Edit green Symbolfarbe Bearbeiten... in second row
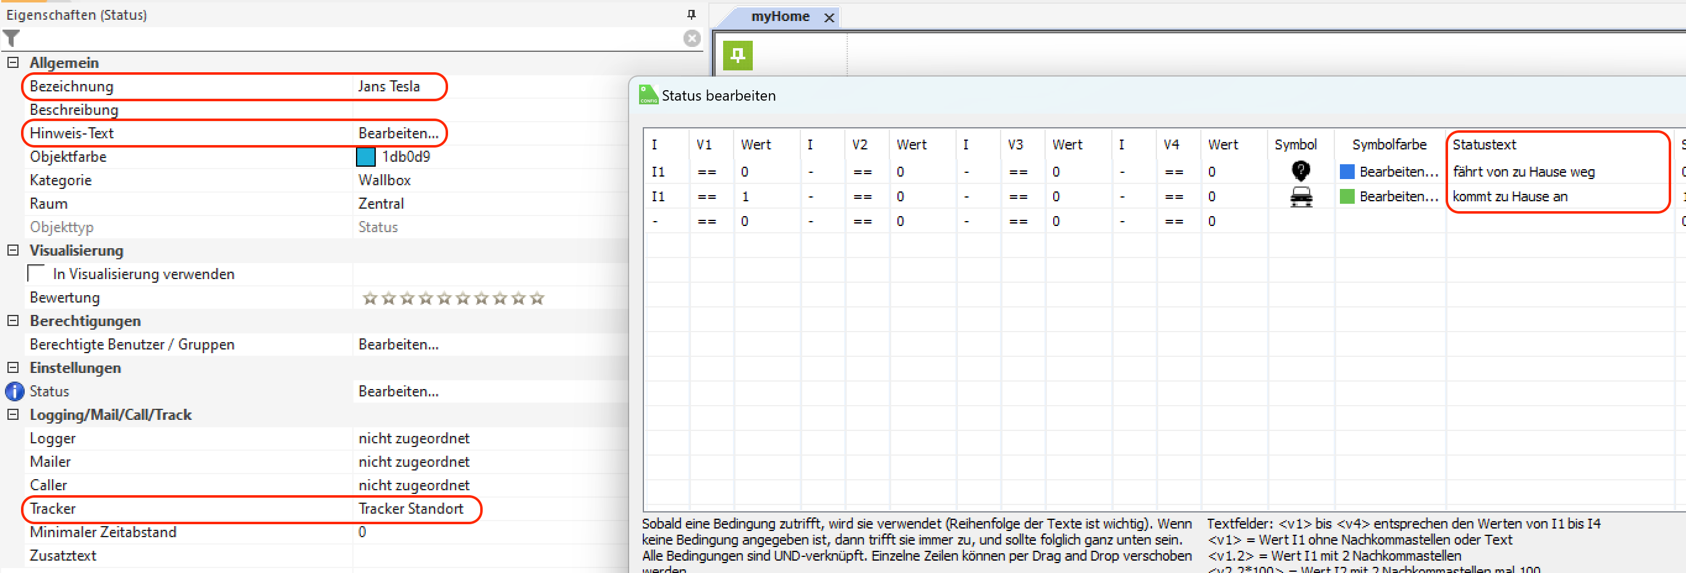The width and height of the screenshot is (1686, 573). (1399, 196)
